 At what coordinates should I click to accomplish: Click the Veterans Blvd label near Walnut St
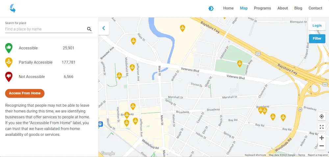tap(190, 70)
